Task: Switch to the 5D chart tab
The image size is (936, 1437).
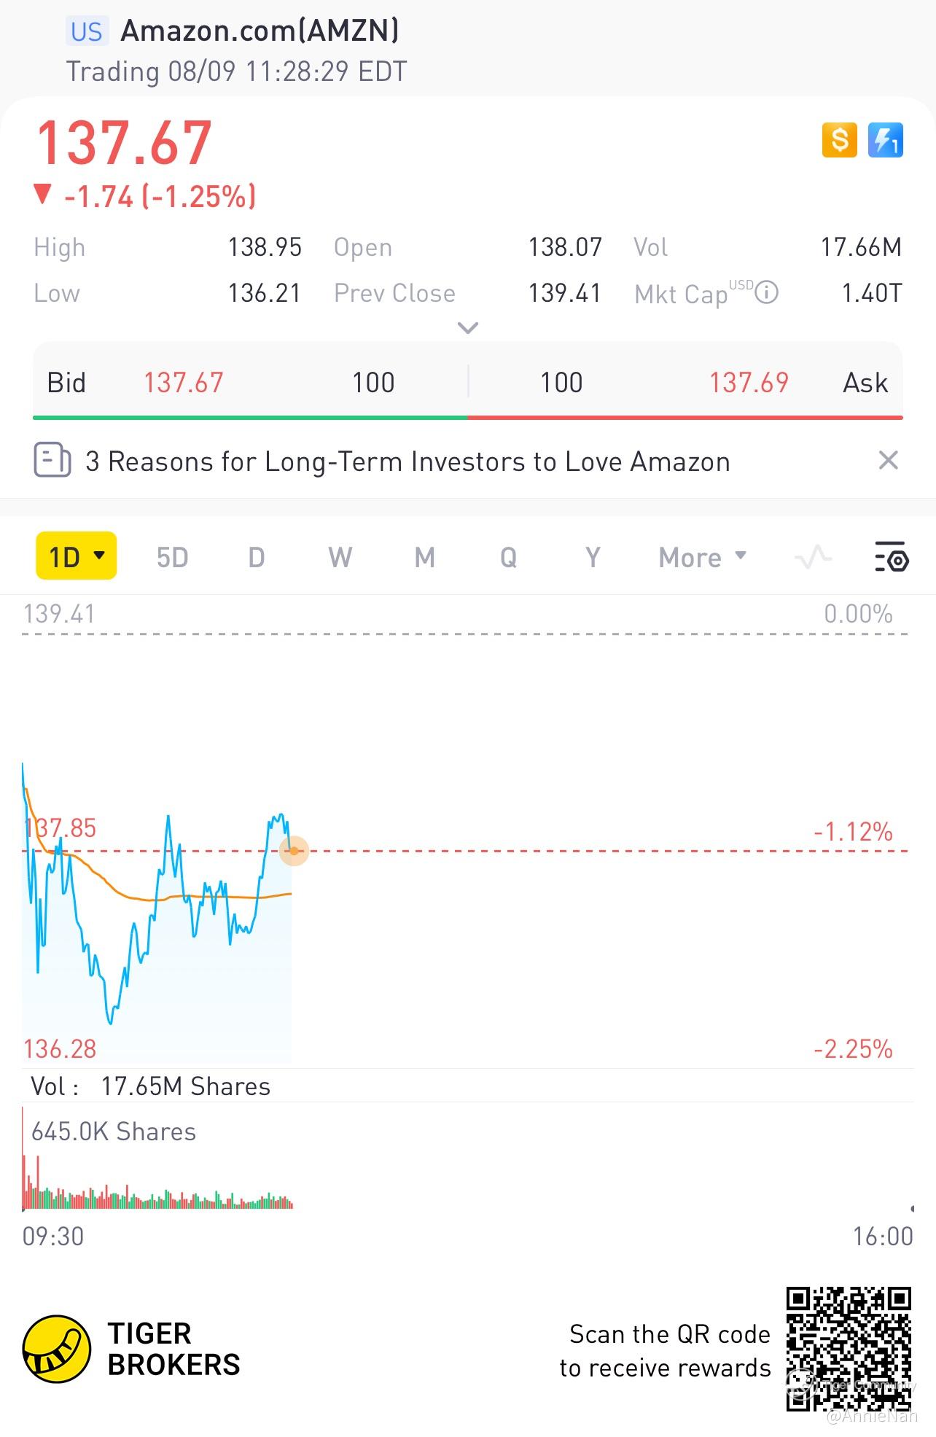Action: click(172, 558)
